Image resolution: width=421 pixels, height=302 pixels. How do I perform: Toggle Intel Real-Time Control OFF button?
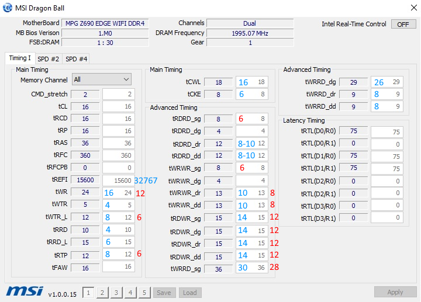coord(403,25)
